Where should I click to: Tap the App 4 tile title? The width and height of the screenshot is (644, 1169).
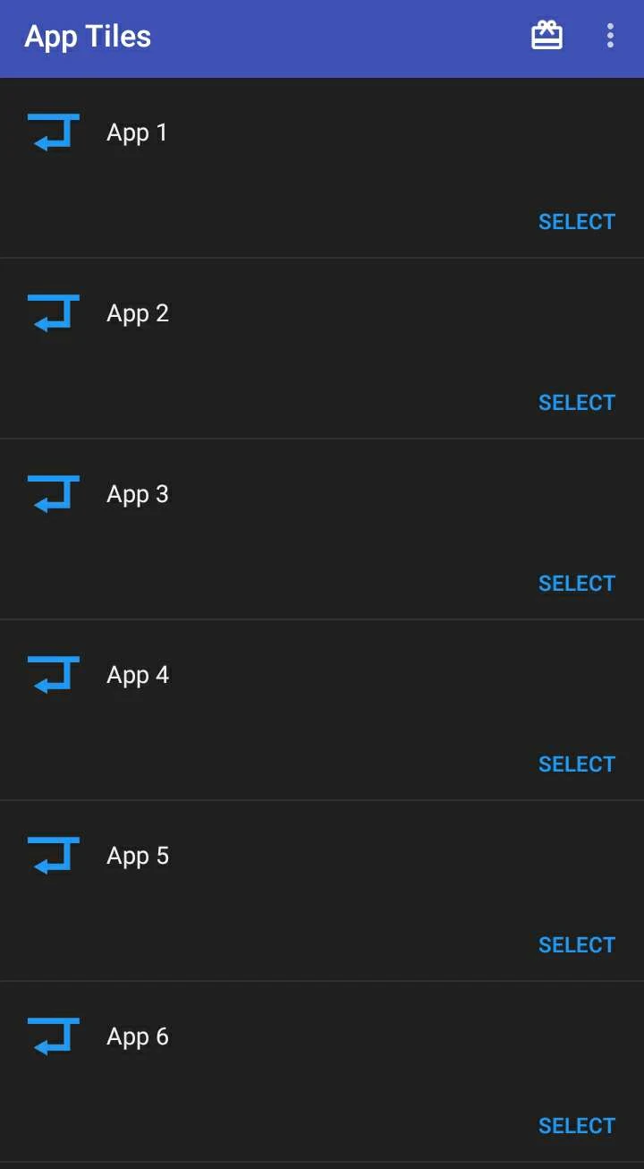[x=138, y=675]
